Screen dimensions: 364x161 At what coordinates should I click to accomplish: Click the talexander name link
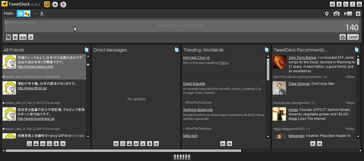pos(297,136)
